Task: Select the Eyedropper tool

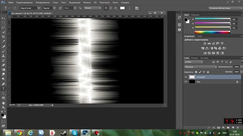Action: click(3, 41)
